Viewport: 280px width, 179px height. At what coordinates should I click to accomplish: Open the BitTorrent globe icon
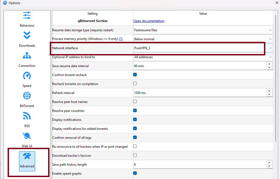coord(27,96)
